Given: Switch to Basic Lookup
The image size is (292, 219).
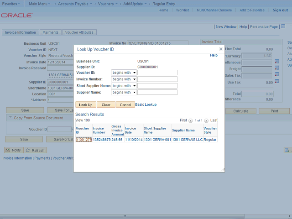Looking at the screenshot, I should (x=146, y=104).
